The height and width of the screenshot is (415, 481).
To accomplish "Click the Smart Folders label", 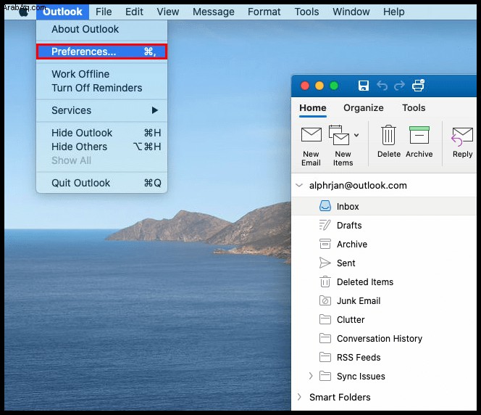I will tap(340, 397).
